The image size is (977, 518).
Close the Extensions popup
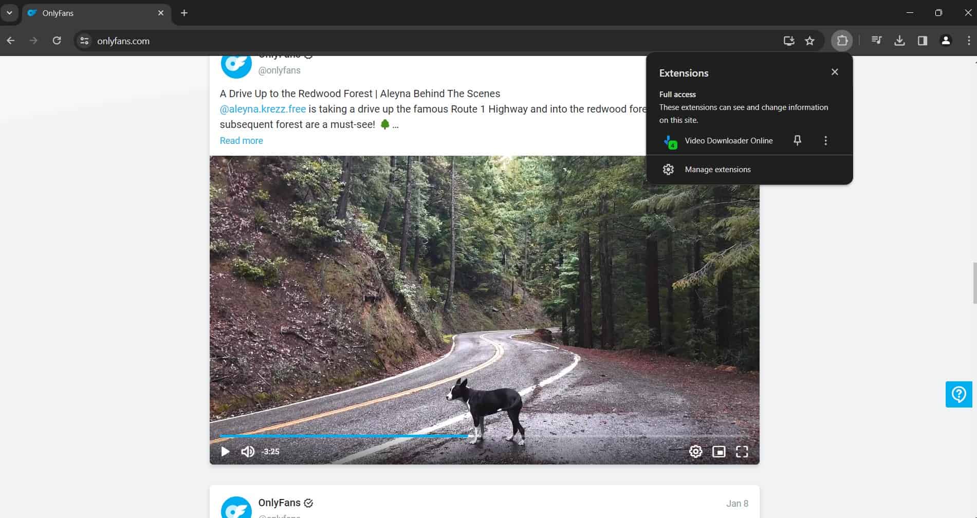pyautogui.click(x=835, y=72)
